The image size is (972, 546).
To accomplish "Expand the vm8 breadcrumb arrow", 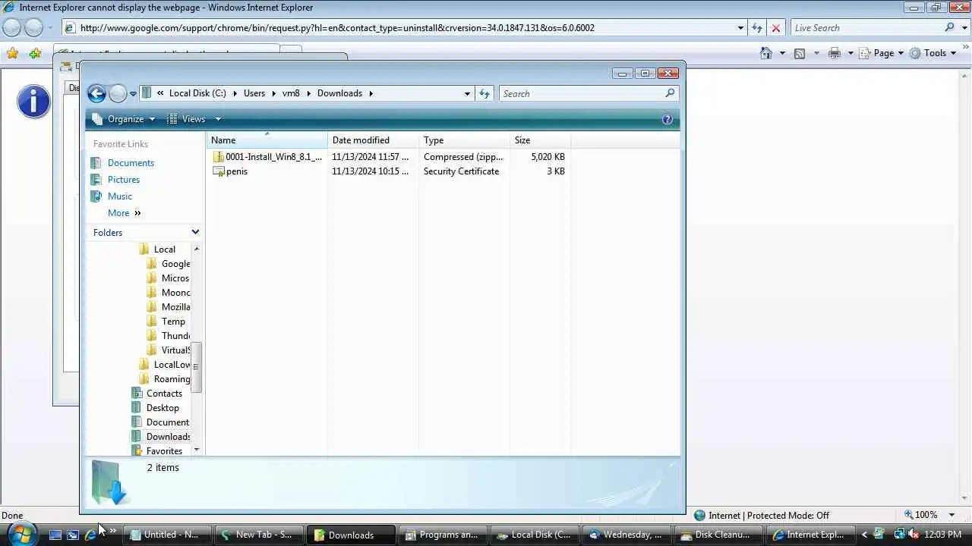I will 309,93.
